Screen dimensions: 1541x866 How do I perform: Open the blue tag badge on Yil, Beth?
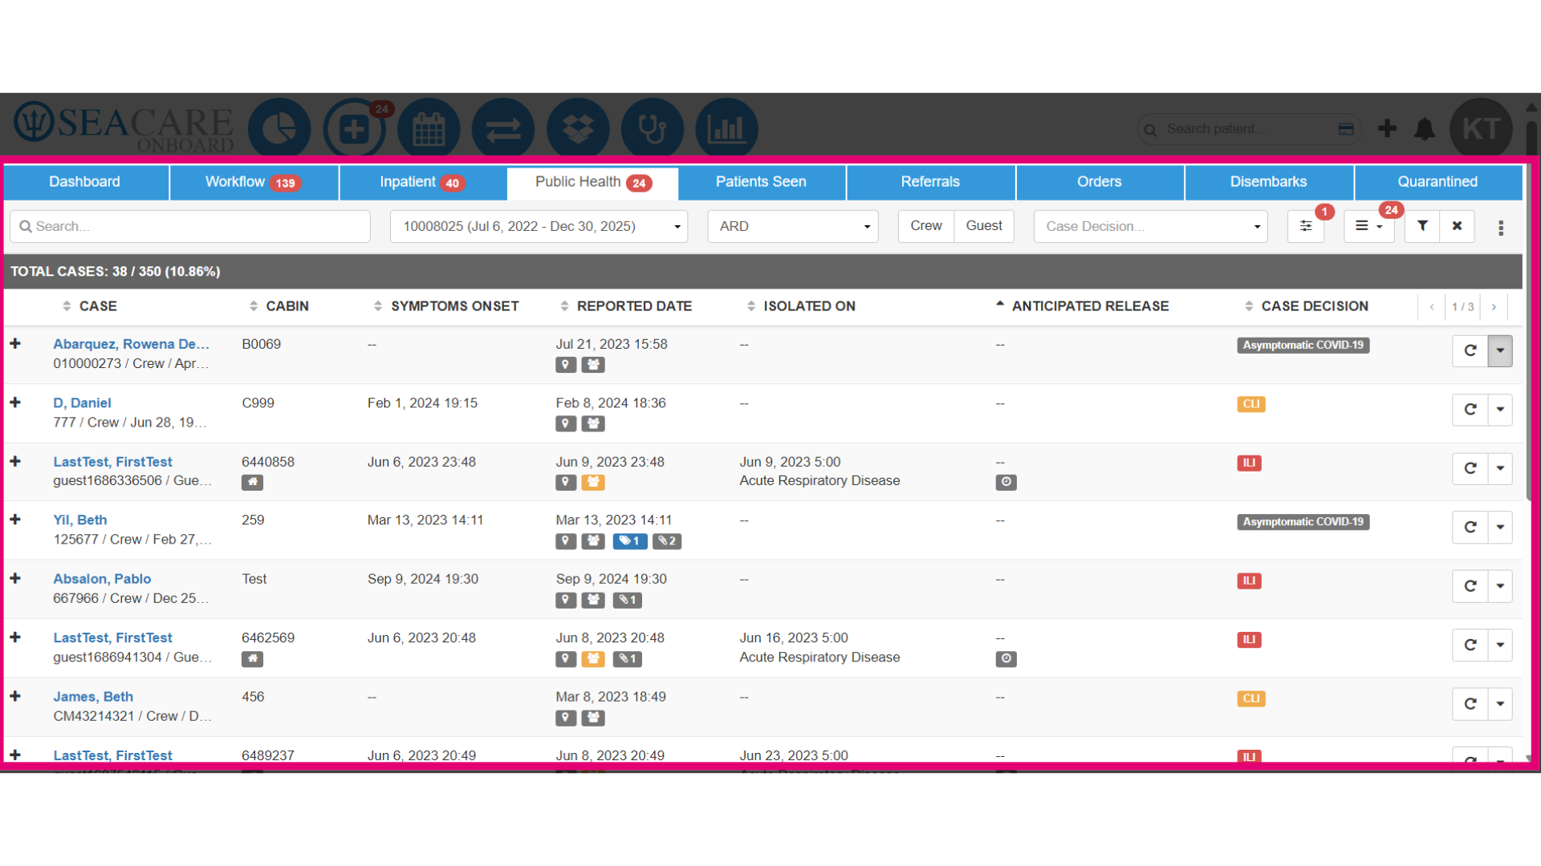[x=630, y=541]
